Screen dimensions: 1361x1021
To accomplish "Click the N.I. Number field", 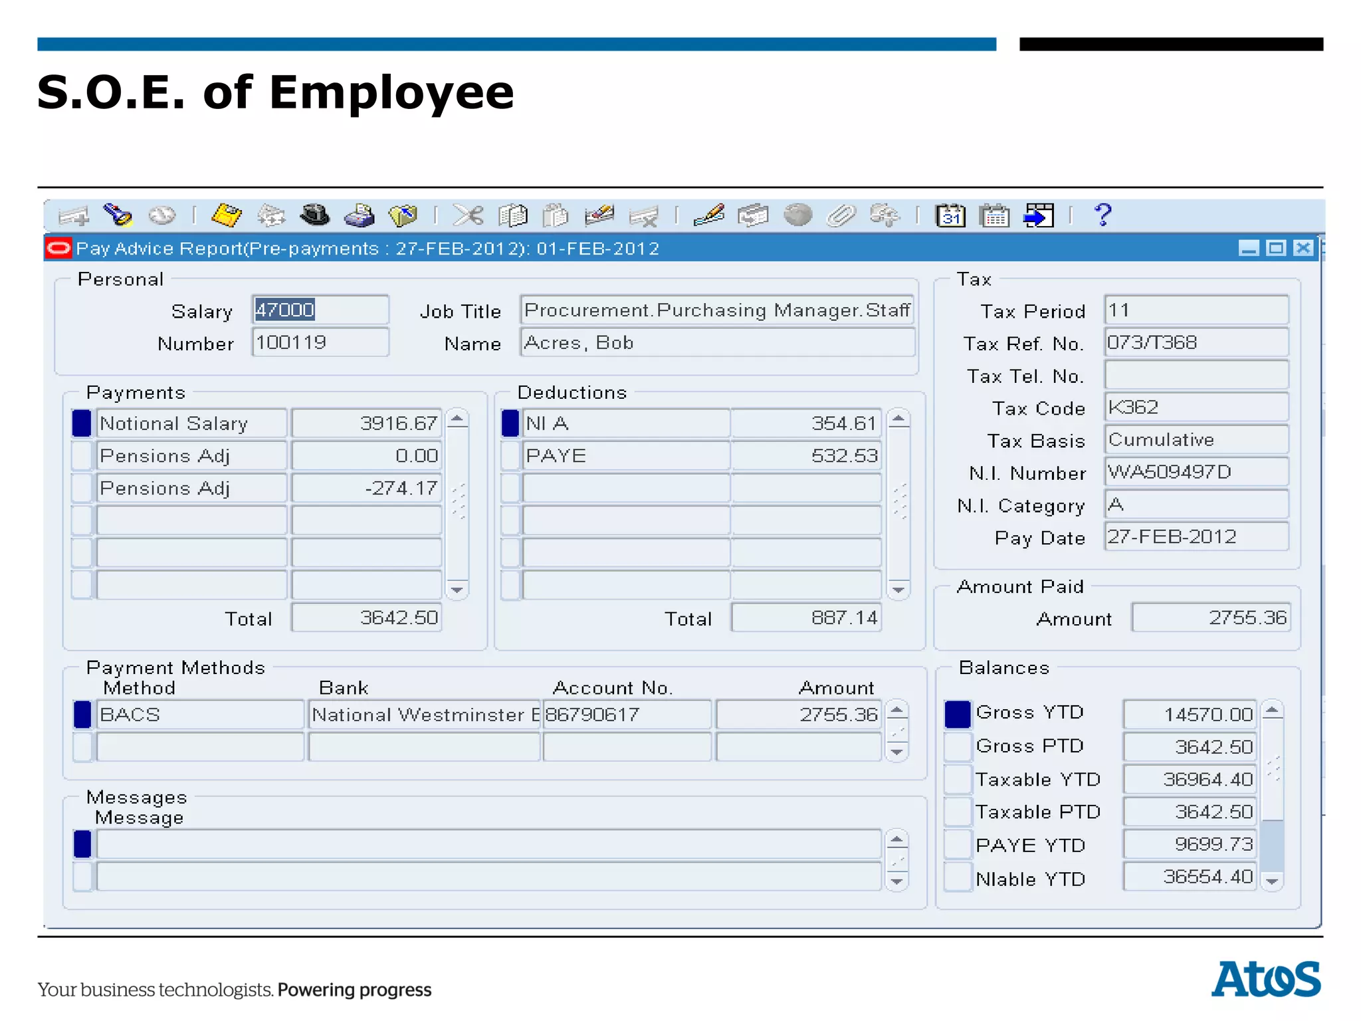I will [x=1196, y=472].
